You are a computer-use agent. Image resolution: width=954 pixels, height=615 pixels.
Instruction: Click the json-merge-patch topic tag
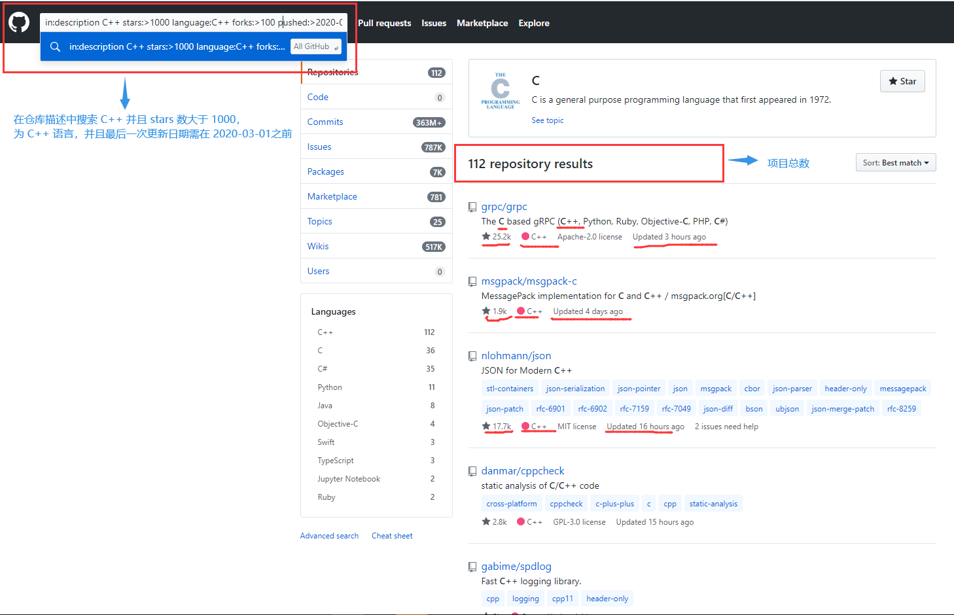point(843,409)
